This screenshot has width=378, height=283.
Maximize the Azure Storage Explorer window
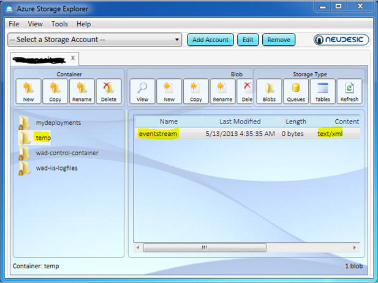pyautogui.click(x=339, y=7)
